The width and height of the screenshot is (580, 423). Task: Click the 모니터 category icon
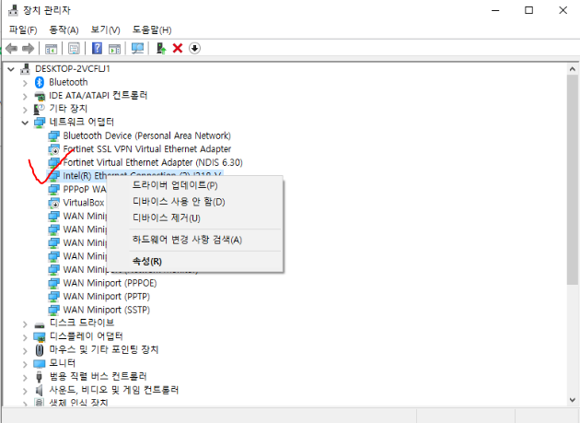coord(40,363)
